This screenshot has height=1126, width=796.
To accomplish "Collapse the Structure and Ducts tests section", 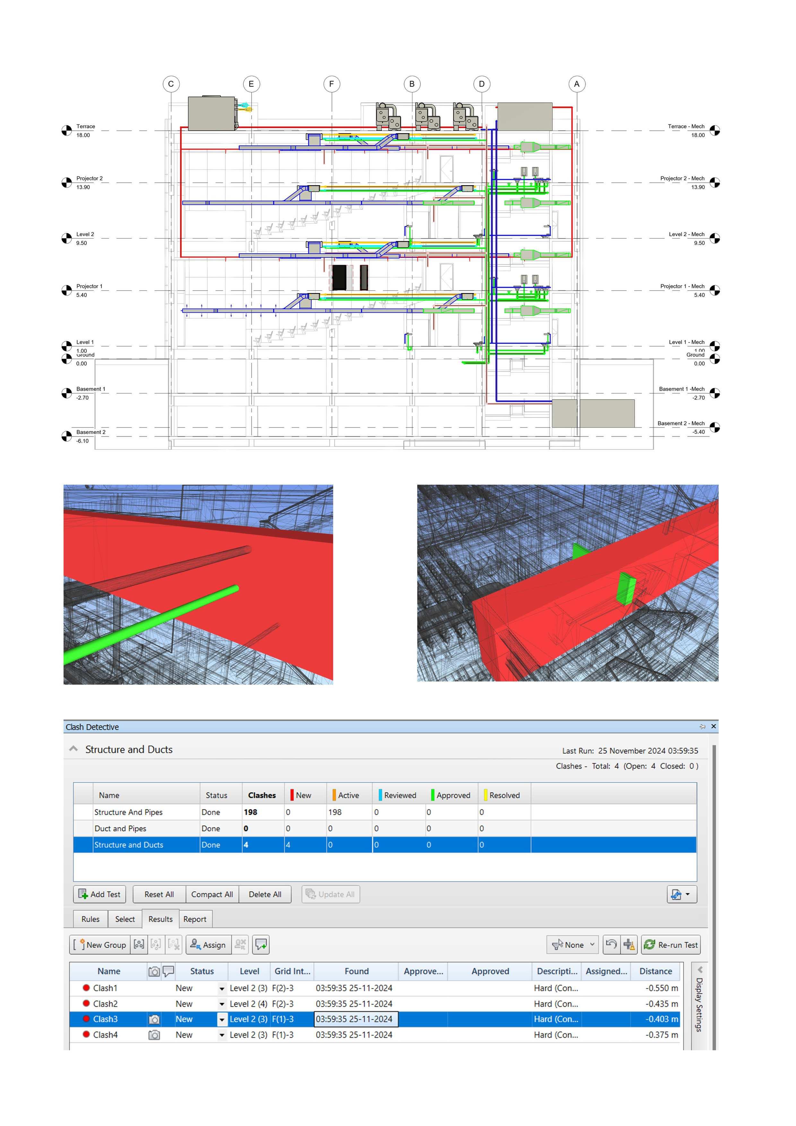I will point(74,749).
